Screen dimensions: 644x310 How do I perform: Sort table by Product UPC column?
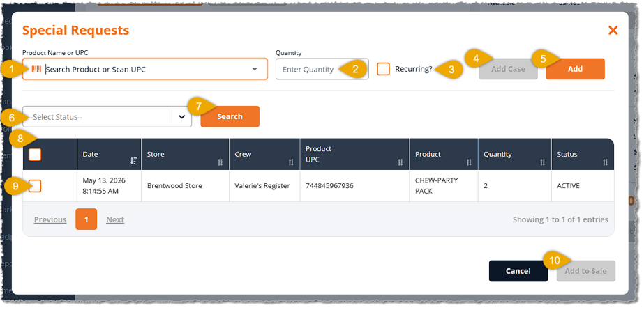coord(400,162)
